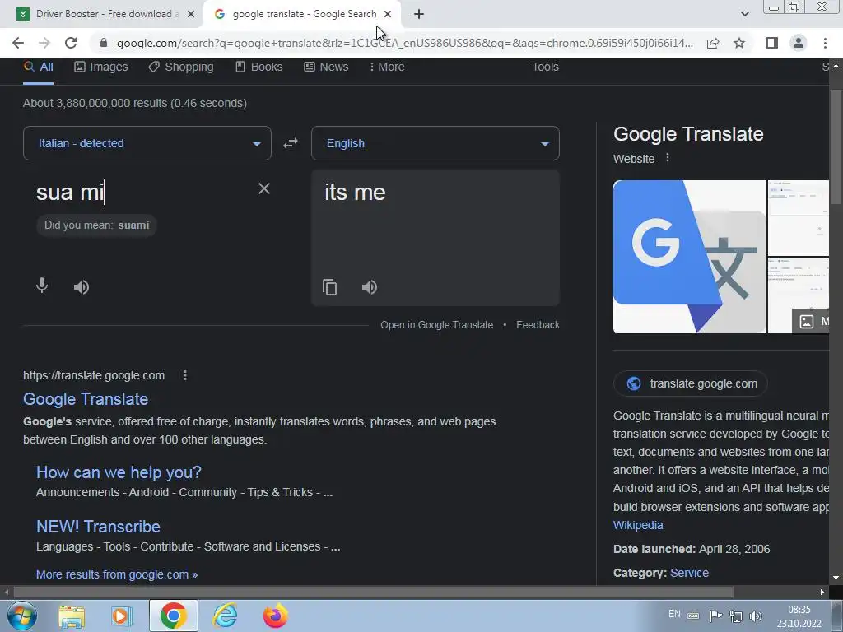Open the Wikipedia source link

click(x=638, y=525)
